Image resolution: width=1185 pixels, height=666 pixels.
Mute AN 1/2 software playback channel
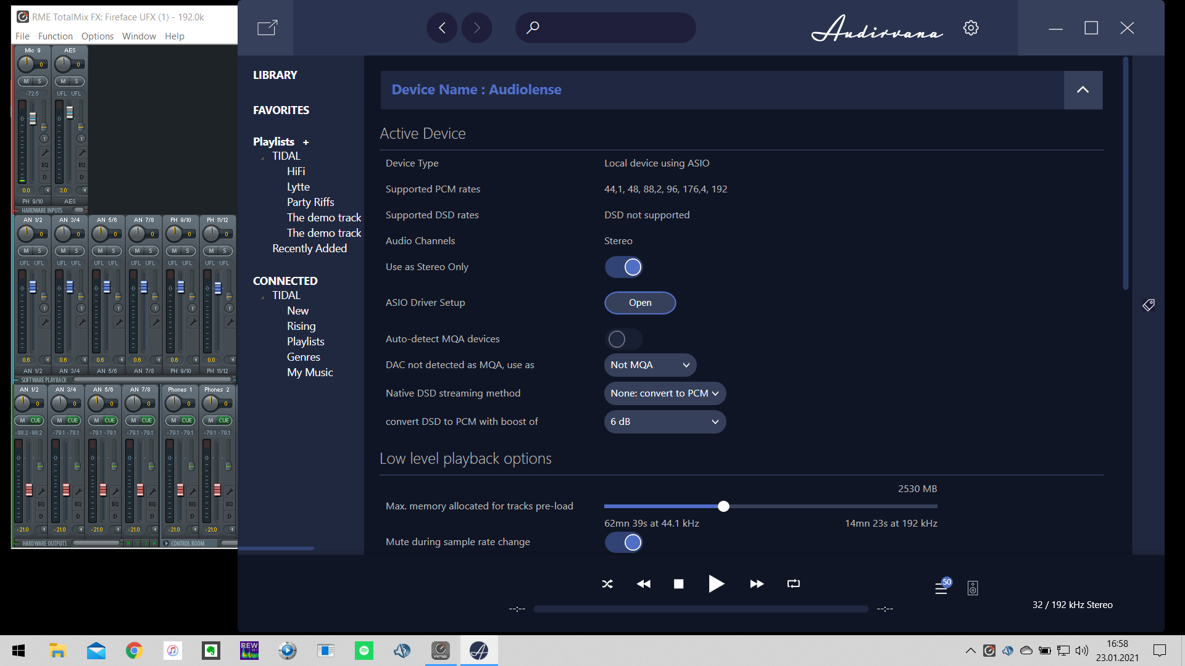coord(26,251)
